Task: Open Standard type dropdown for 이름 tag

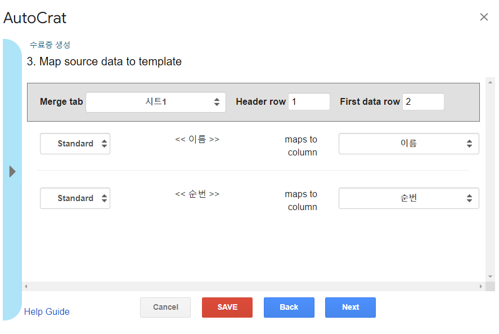Action: click(75, 144)
